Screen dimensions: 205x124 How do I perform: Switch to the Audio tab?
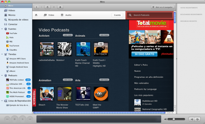point(66,15)
